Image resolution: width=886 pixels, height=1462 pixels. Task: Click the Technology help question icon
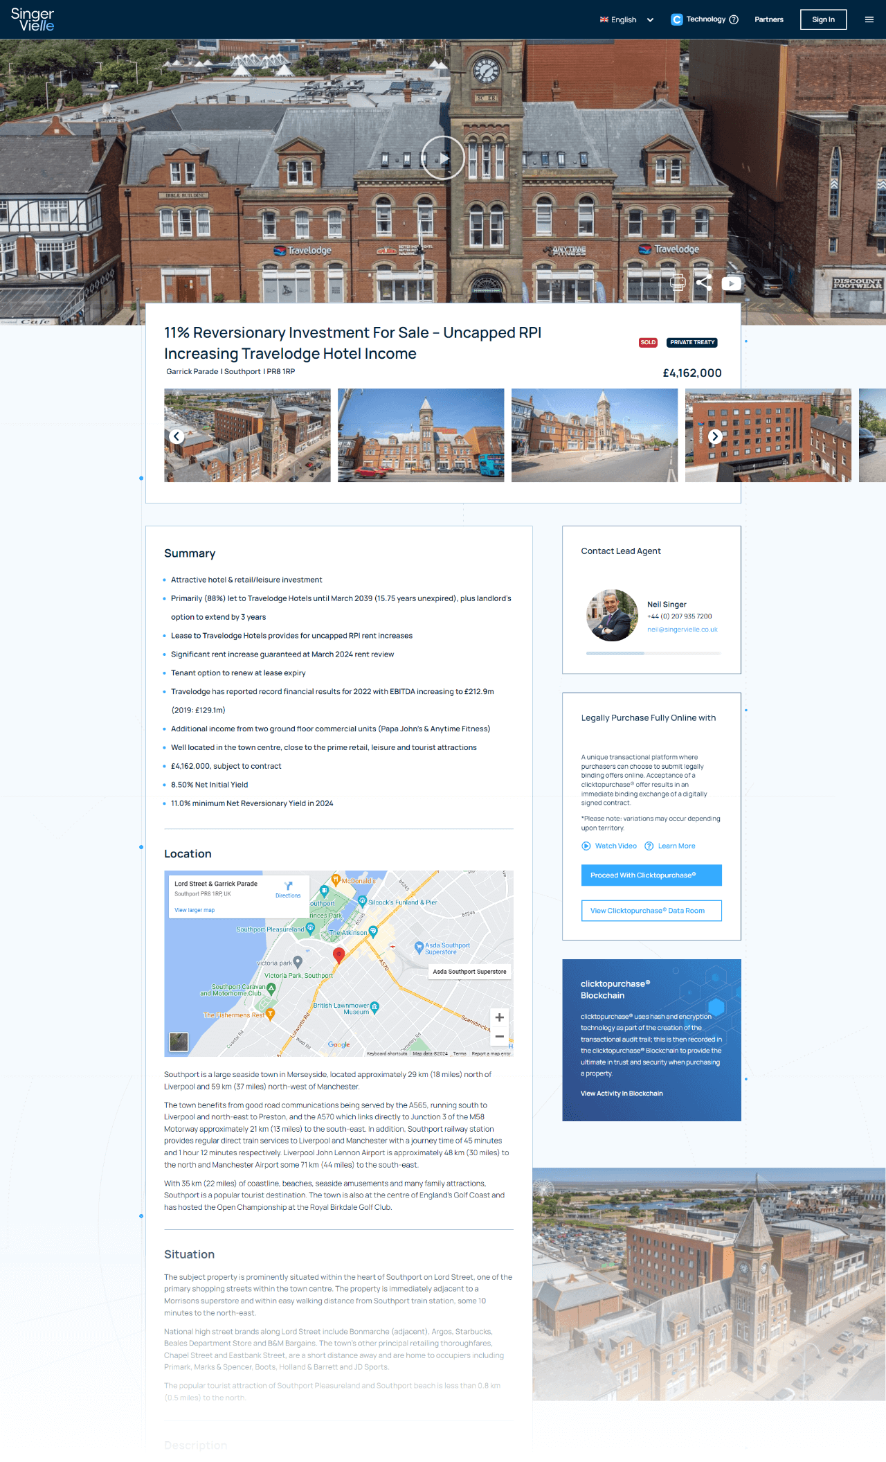pyautogui.click(x=734, y=19)
